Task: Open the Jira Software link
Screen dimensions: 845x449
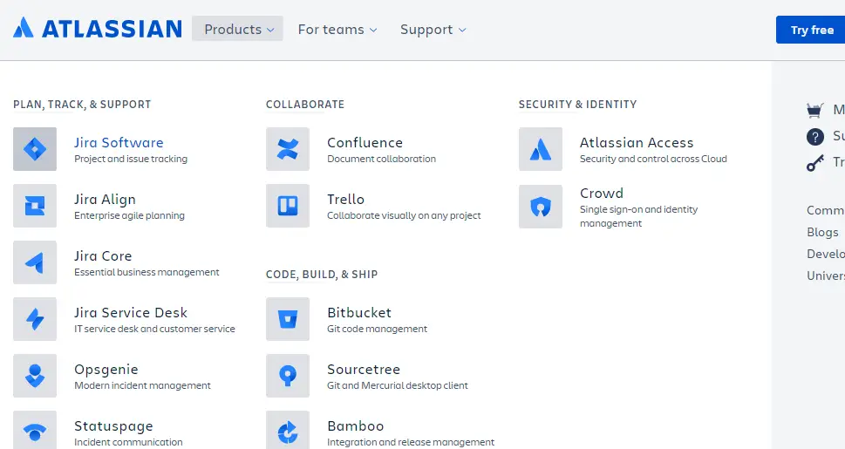Action: tap(119, 143)
